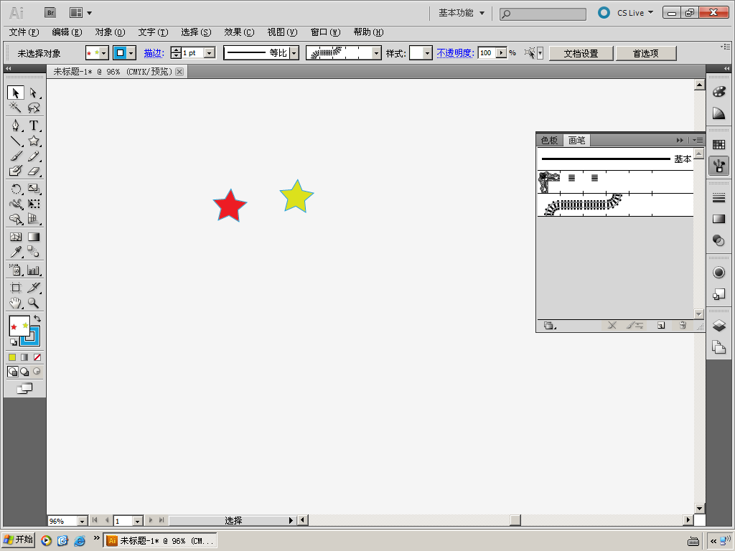Enable Draw Normal mode

(13, 372)
